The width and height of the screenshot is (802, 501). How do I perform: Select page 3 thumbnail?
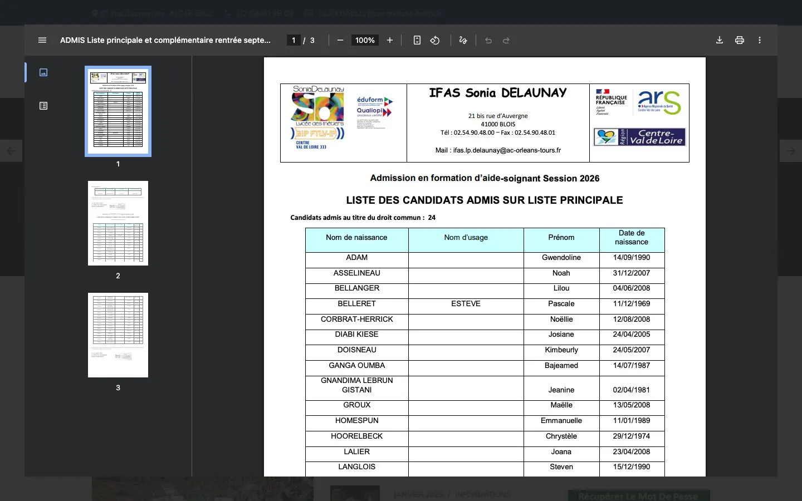pyautogui.click(x=118, y=335)
